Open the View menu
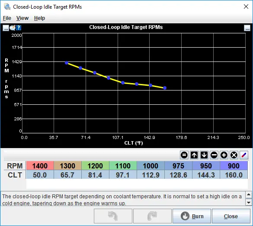The height and width of the screenshot is (226, 253). pyautogui.click(x=22, y=18)
